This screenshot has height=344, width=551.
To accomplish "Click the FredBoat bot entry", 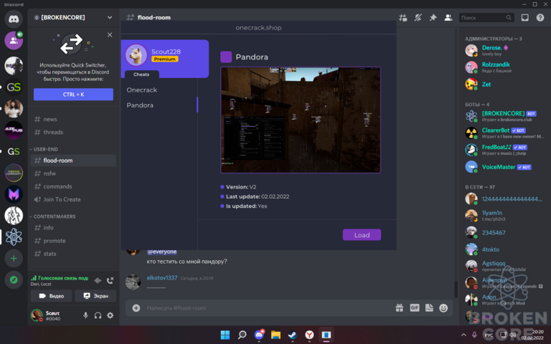I will [x=504, y=150].
